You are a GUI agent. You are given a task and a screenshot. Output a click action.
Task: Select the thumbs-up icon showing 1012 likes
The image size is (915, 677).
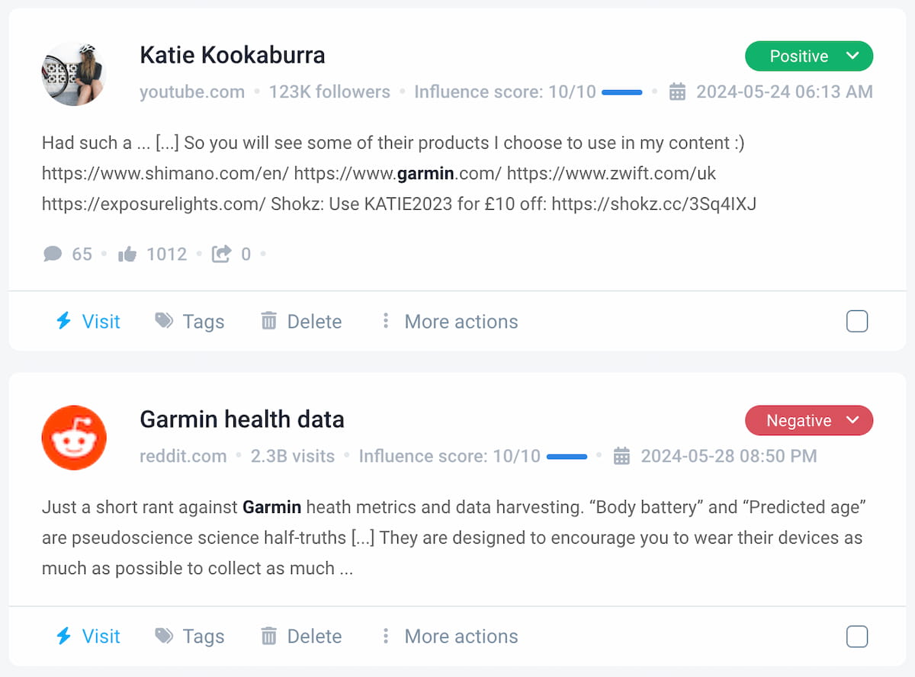point(127,253)
